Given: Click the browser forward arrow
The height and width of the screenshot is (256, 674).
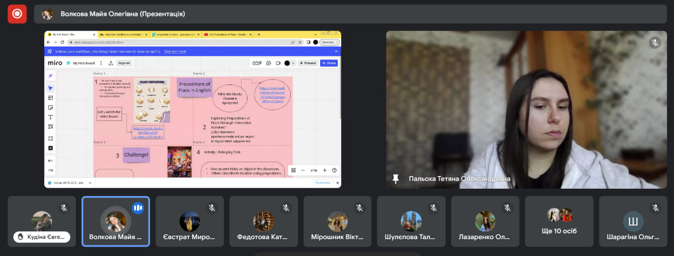Looking at the screenshot, I should click(55, 42).
